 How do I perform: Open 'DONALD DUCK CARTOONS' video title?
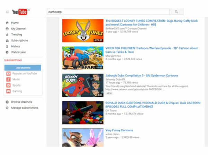pos(153,105)
